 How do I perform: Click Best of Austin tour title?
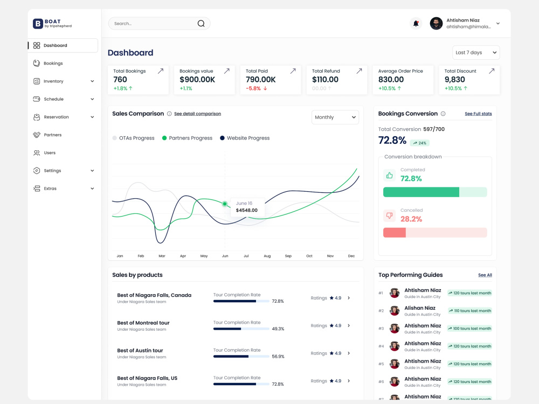tap(140, 351)
